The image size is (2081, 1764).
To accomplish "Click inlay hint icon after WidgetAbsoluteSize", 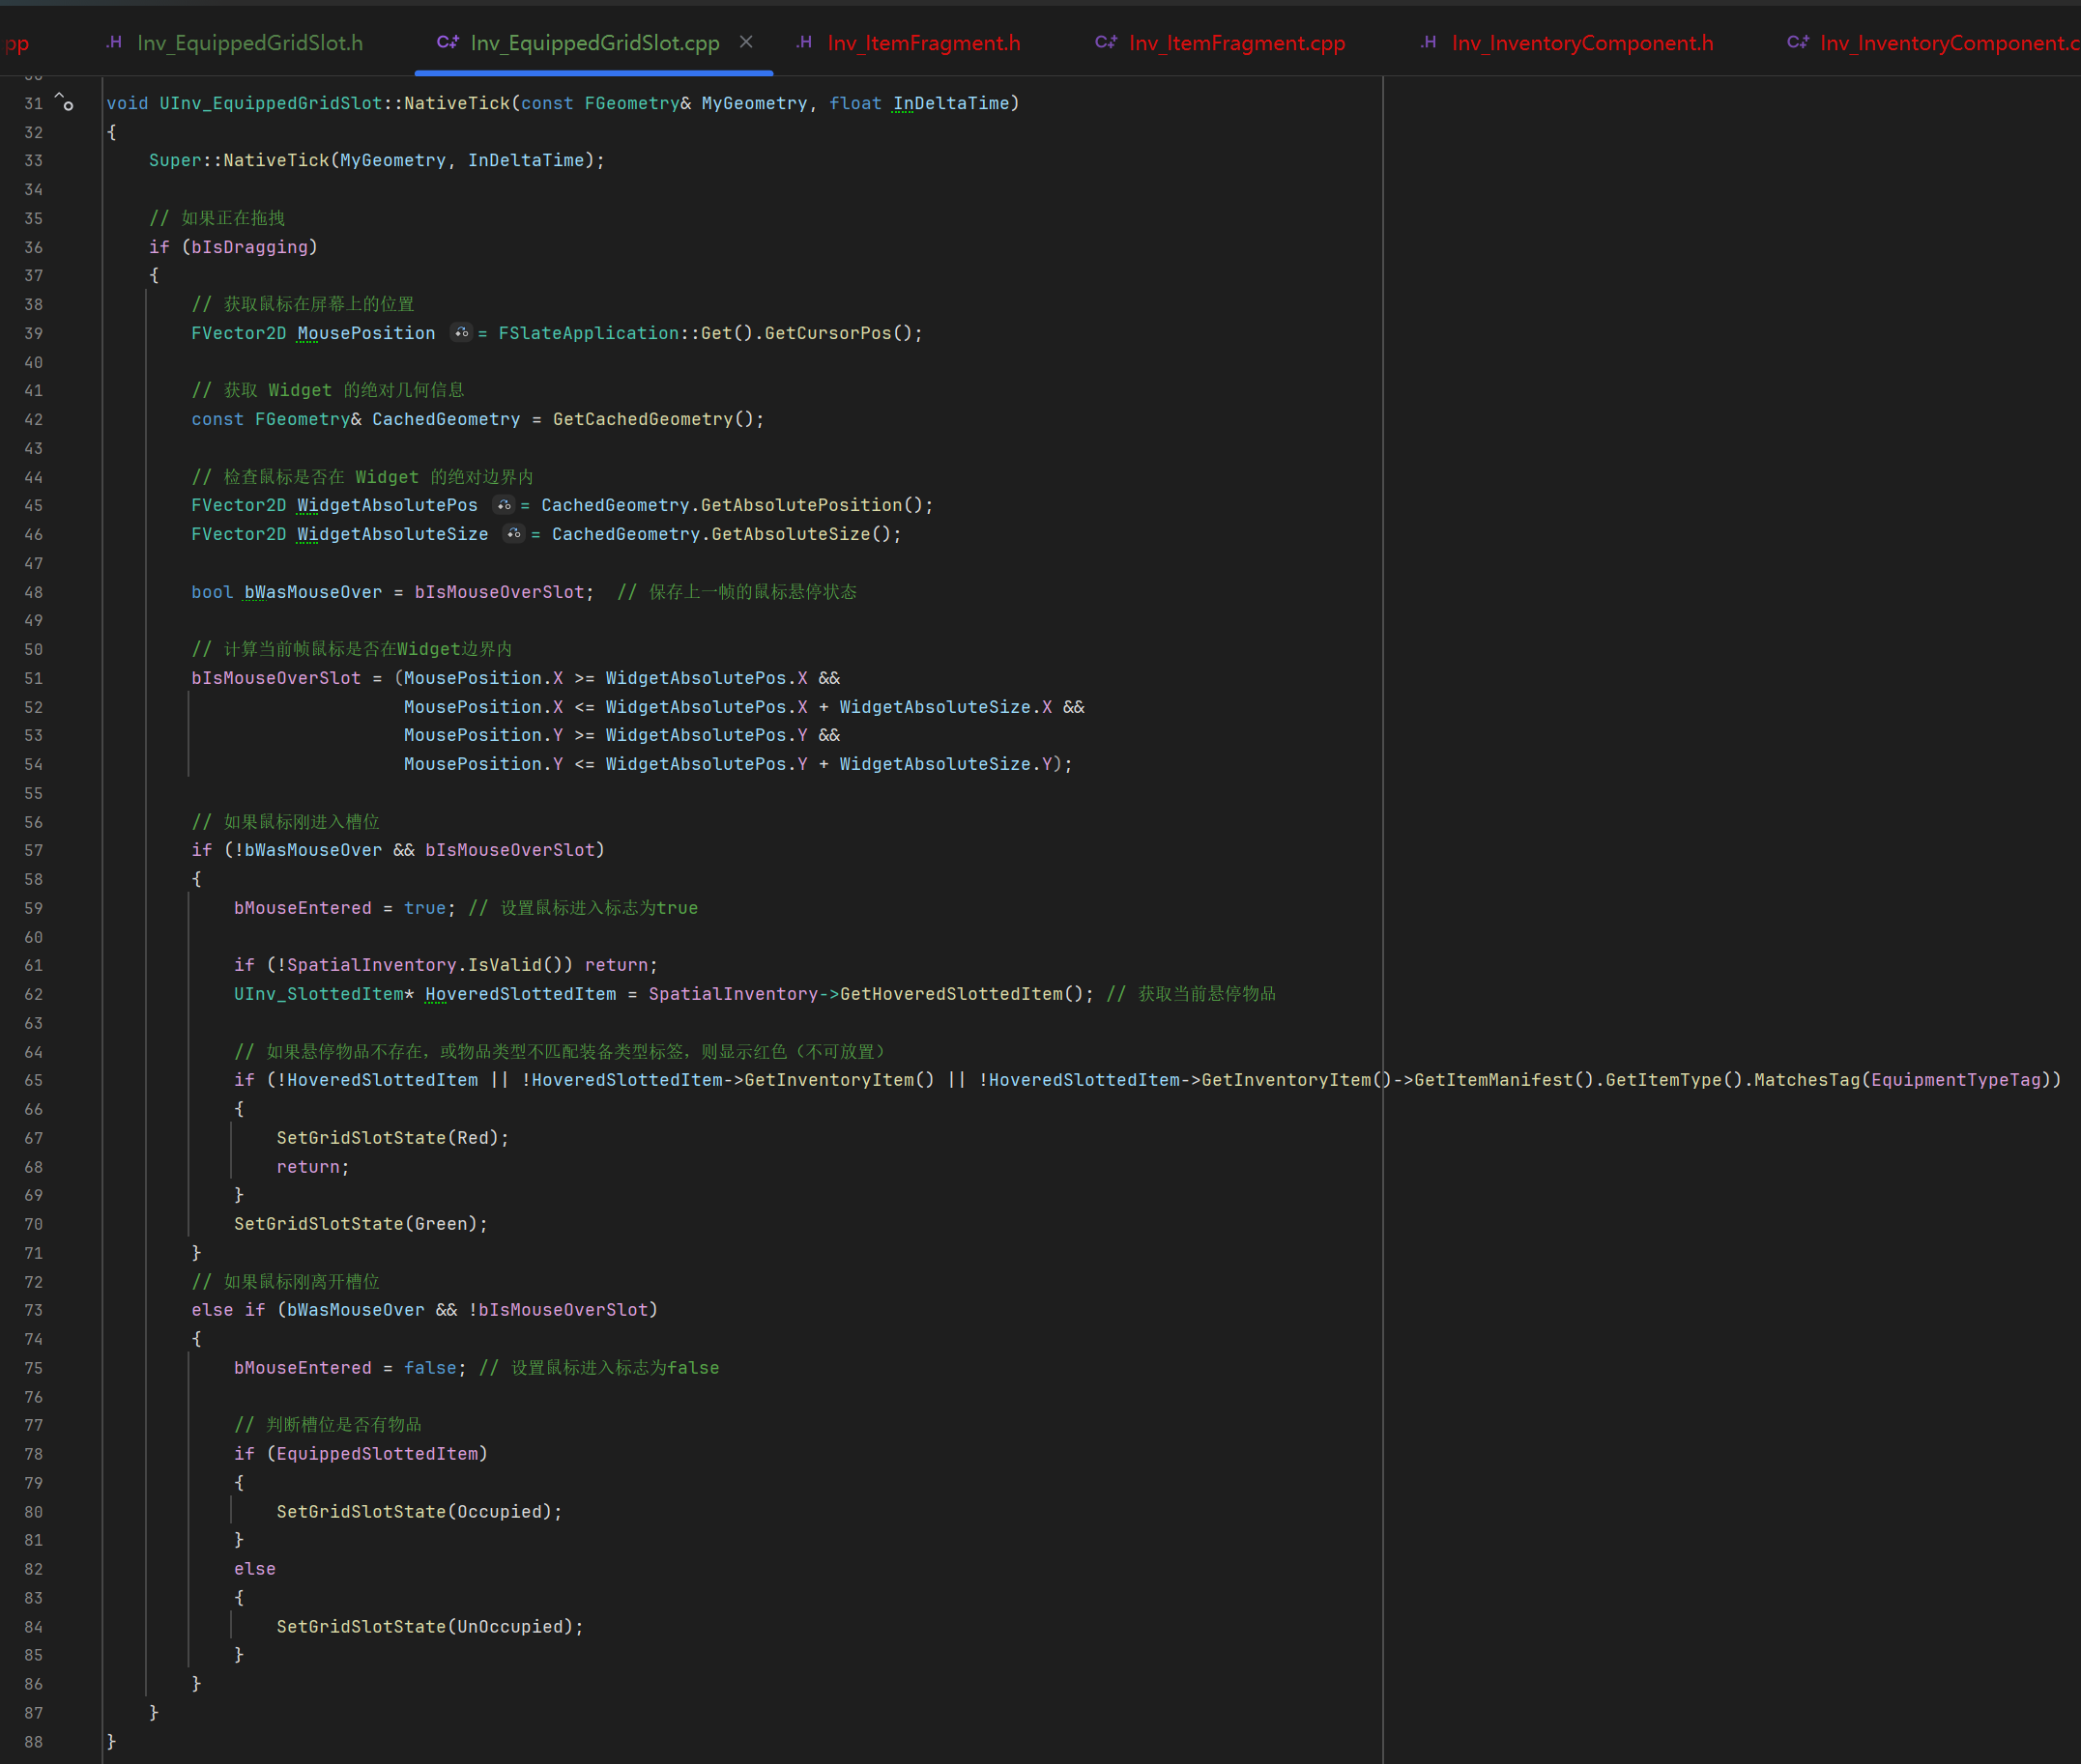I will point(514,534).
